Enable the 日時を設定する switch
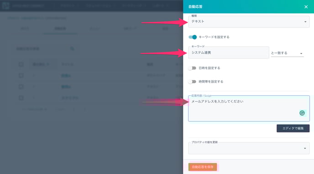314x174 pixels. tap(192, 68)
